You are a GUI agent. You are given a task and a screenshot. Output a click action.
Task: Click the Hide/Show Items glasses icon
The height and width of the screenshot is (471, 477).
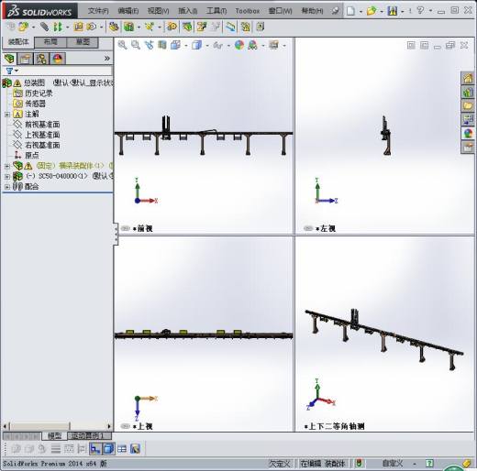tap(217, 45)
